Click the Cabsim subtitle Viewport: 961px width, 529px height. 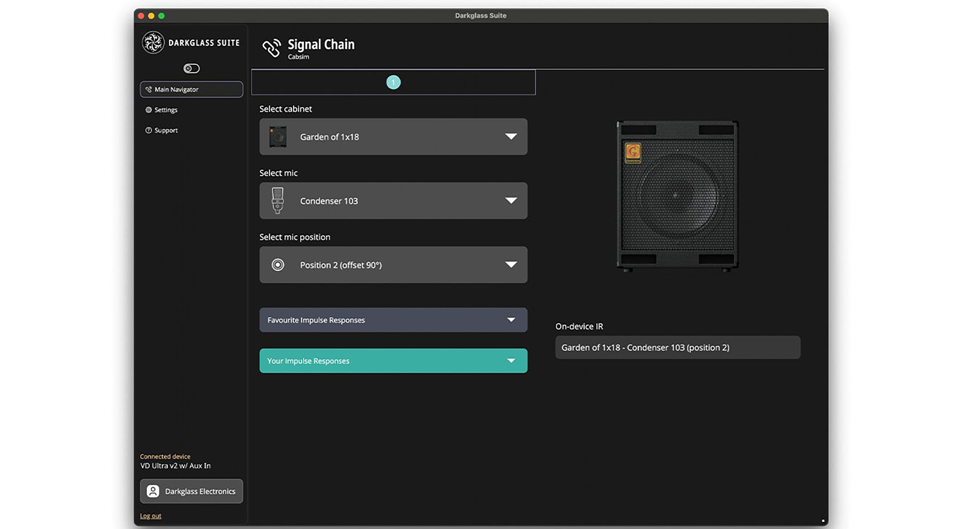point(298,57)
